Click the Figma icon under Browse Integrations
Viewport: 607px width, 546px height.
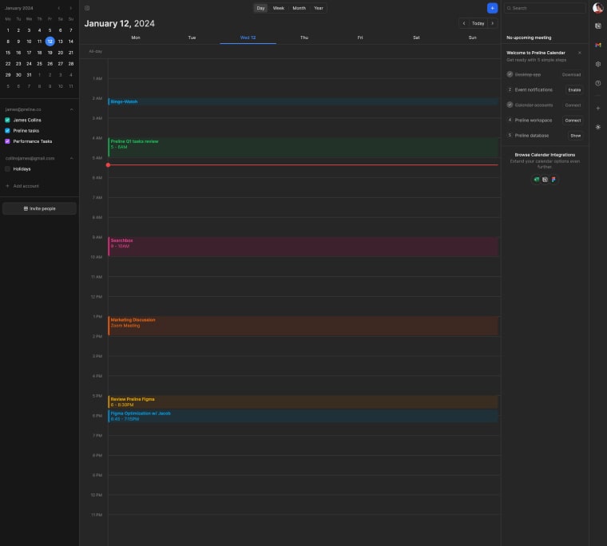(x=553, y=180)
